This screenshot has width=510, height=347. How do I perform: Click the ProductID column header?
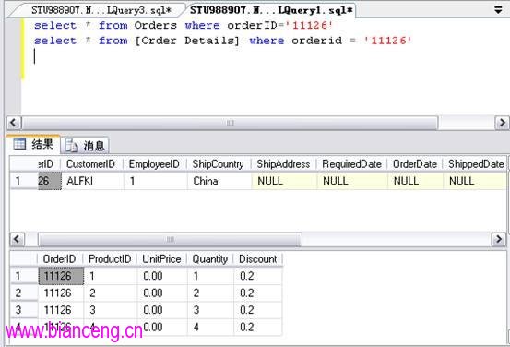click(110, 259)
